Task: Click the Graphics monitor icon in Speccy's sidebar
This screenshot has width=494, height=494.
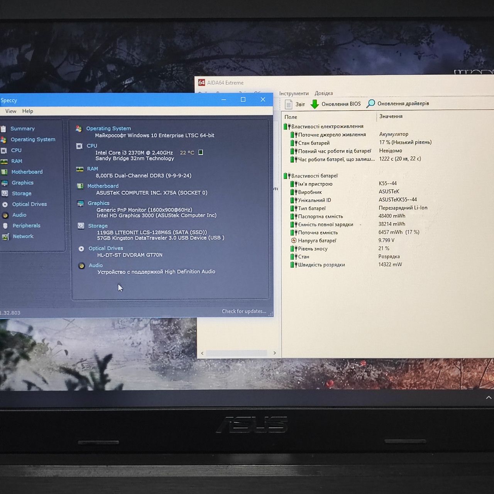Action: [x=4, y=183]
